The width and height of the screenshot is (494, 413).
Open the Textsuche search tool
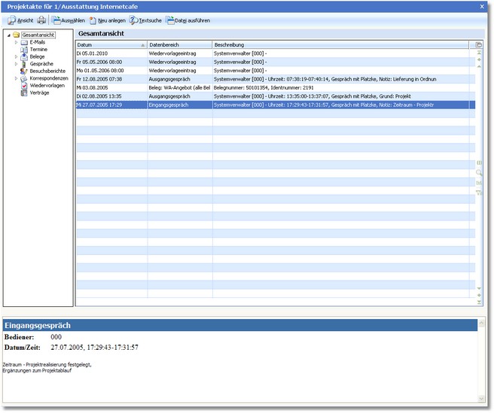pyautogui.click(x=145, y=20)
